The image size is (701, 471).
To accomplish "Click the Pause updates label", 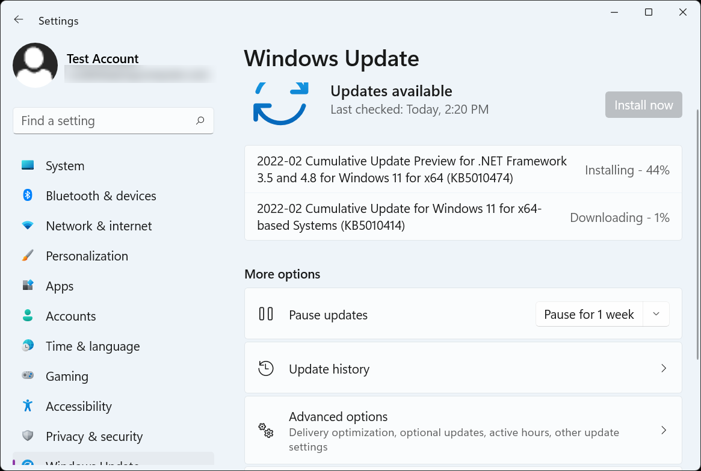I will pos(328,315).
